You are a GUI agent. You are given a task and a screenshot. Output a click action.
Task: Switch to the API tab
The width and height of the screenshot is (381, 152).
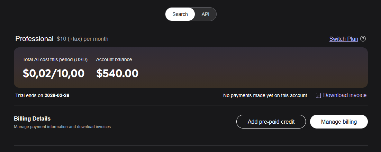pyautogui.click(x=205, y=14)
